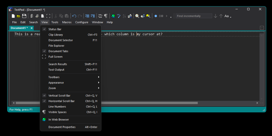Choose Clip Library from View menu
Image resolution: width=272 pixels, height=136 pixels.
click(71, 35)
